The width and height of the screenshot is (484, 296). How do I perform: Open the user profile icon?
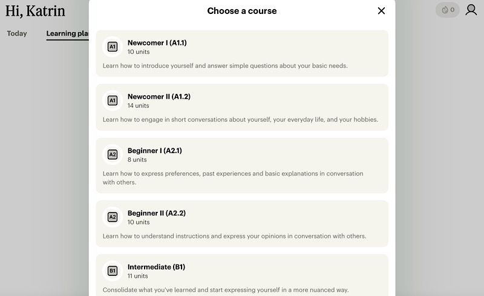471,10
